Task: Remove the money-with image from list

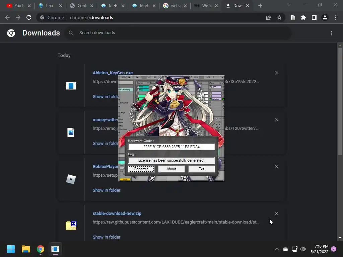Action: pos(276,120)
